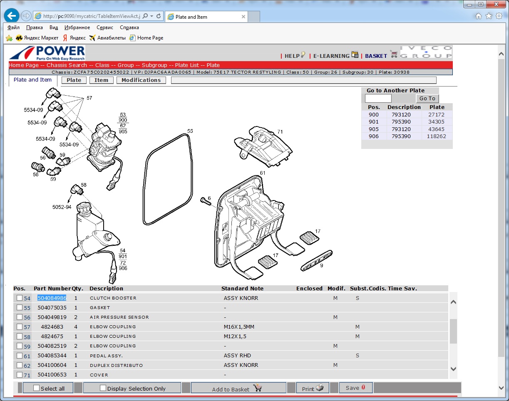Viewport: 509px width, 401px height.
Task: Click Chassis Search in the breadcrumb
Action: (x=67, y=65)
